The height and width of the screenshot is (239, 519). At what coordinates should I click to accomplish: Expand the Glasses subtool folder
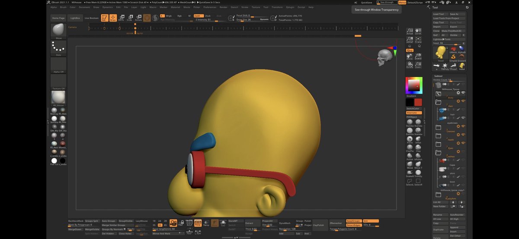tap(438, 127)
